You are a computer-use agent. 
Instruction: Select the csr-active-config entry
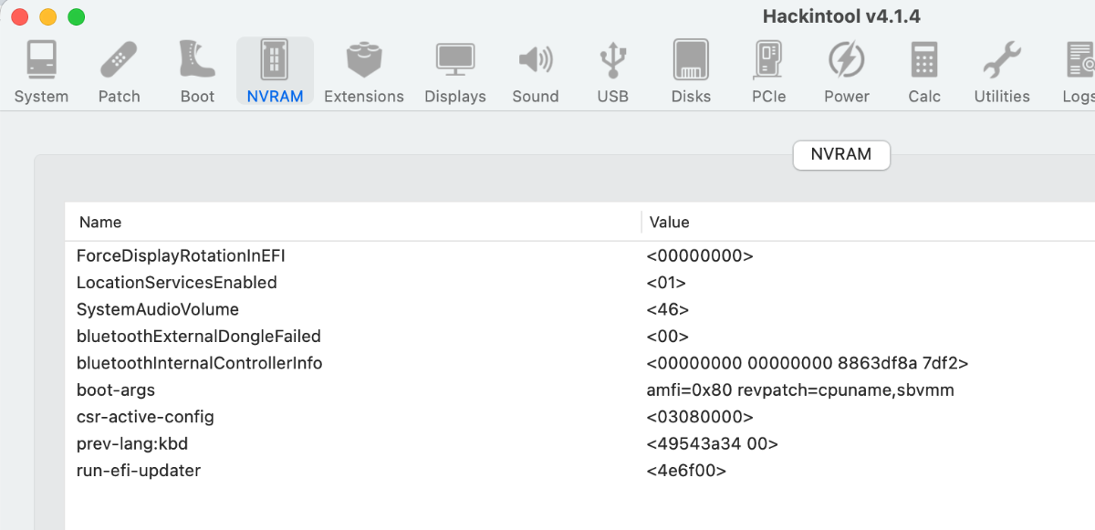click(x=145, y=417)
